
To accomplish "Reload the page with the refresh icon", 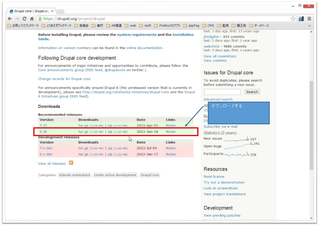I will tap(24, 19).
